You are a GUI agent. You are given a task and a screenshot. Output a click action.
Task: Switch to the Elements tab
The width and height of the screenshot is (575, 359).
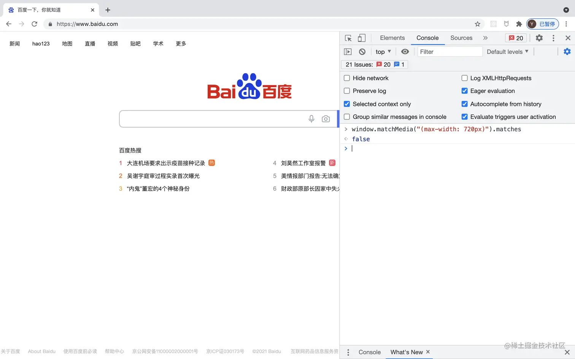pyautogui.click(x=392, y=38)
